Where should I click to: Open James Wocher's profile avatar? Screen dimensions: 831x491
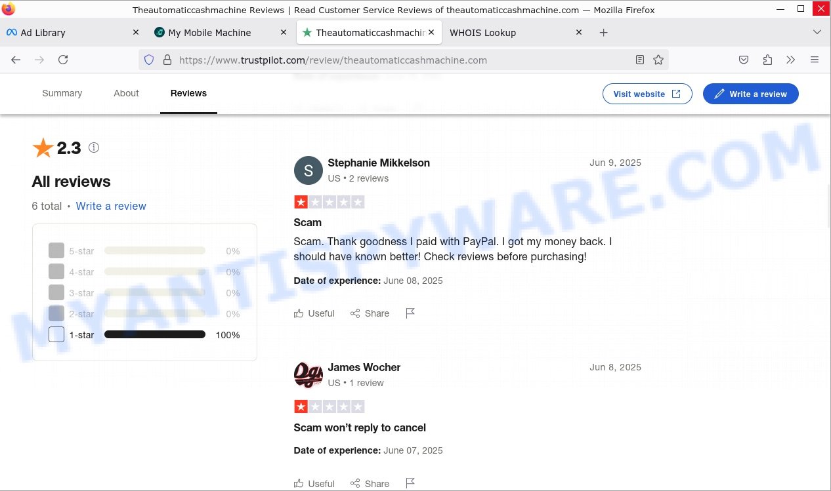(x=309, y=375)
